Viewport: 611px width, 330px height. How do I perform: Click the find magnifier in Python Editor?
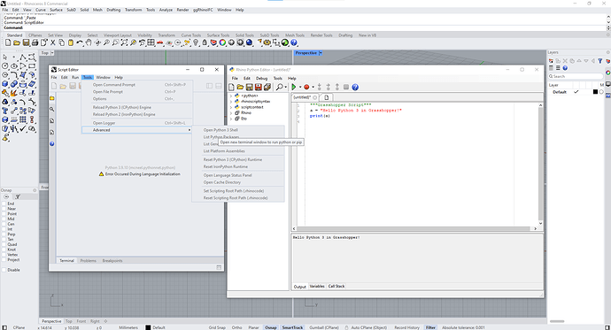(x=280, y=88)
